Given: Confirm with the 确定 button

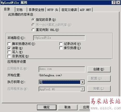Looking at the screenshot, I should pos(47,107).
